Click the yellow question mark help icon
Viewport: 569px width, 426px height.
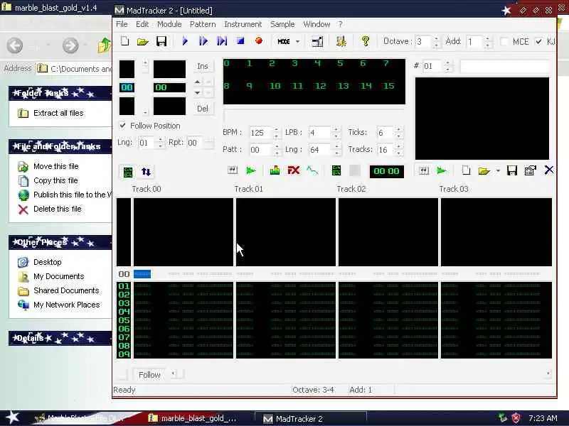366,41
